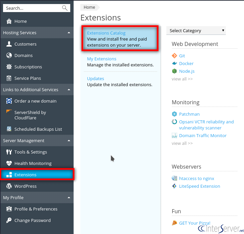Click the Subscriptions gear icon
This screenshot has height=234, width=244.
[9, 67]
